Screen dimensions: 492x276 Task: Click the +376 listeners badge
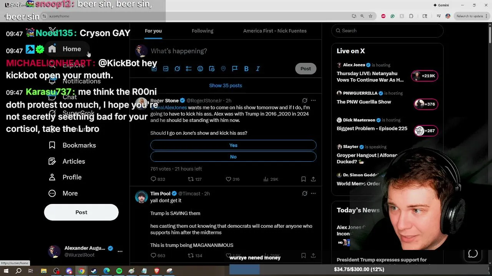pos(426,104)
